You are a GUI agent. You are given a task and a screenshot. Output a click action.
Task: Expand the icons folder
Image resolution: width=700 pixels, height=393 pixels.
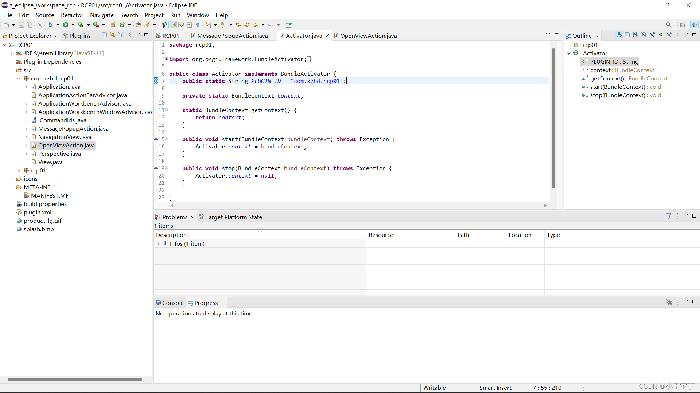click(x=11, y=179)
